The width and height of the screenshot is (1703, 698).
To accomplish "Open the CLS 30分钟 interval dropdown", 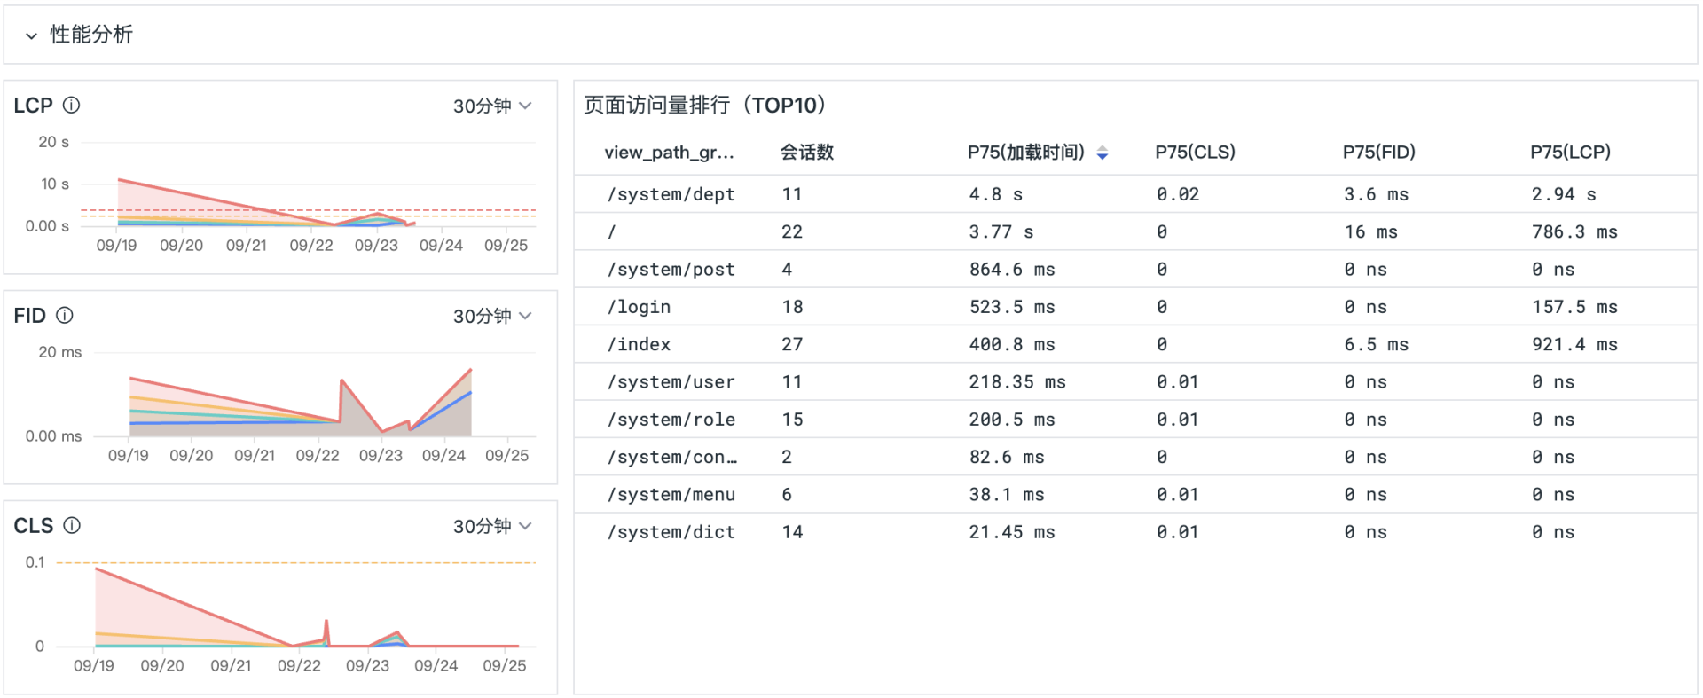I will (492, 526).
